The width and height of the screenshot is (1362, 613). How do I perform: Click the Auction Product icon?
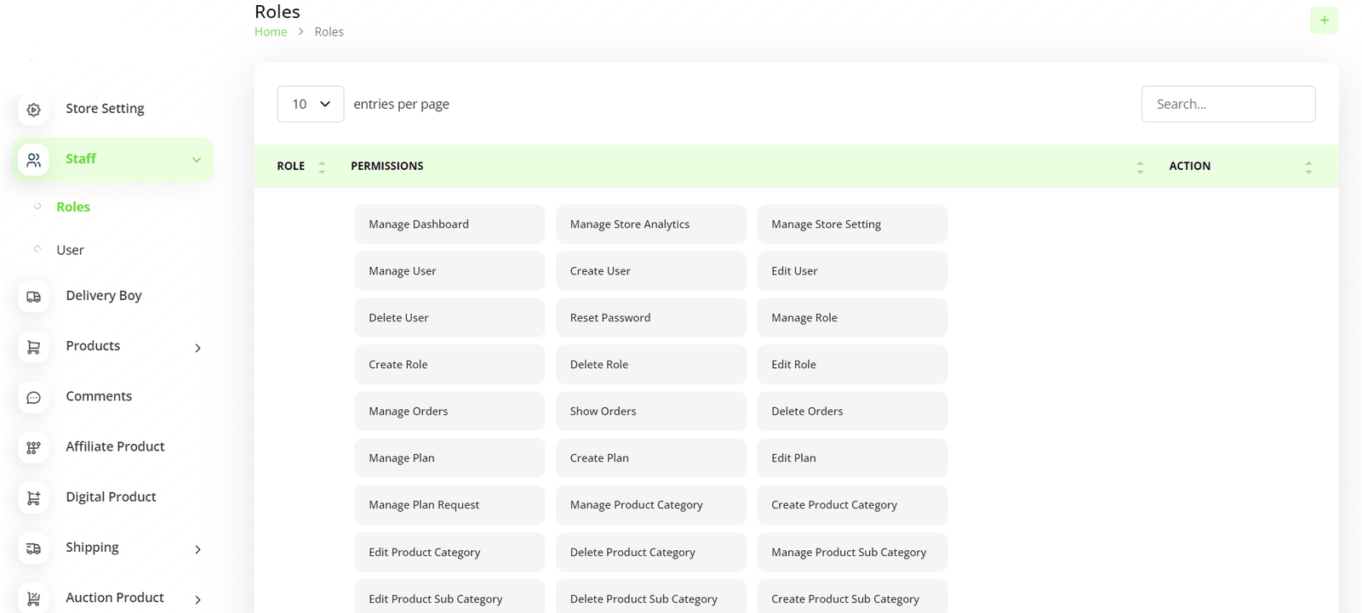click(x=34, y=599)
